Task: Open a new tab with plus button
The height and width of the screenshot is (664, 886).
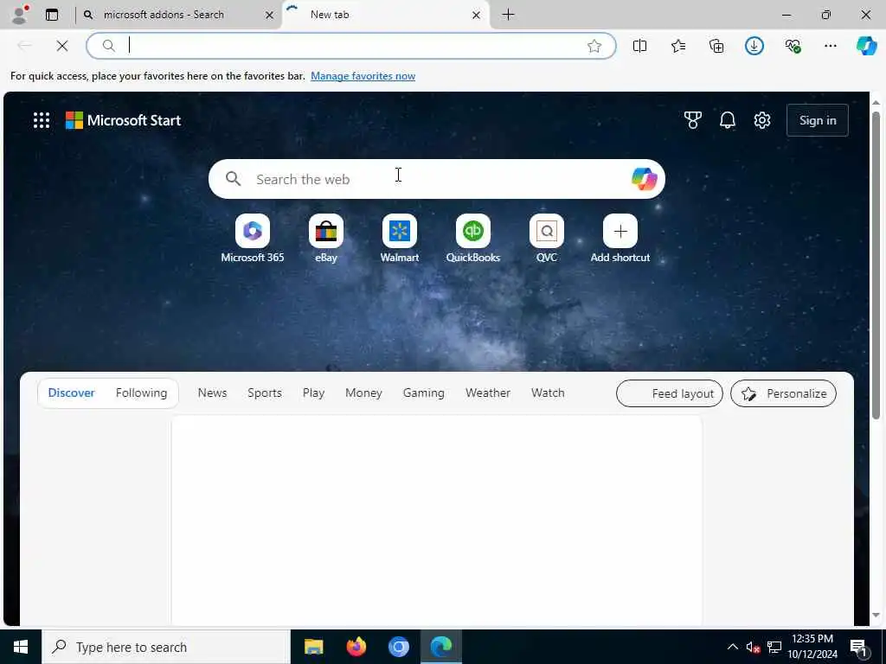Action: [509, 15]
